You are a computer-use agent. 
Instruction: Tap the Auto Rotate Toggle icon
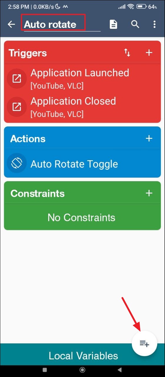pos(17,163)
